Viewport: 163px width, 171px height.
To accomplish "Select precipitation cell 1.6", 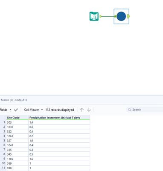I will tap(59, 159).
